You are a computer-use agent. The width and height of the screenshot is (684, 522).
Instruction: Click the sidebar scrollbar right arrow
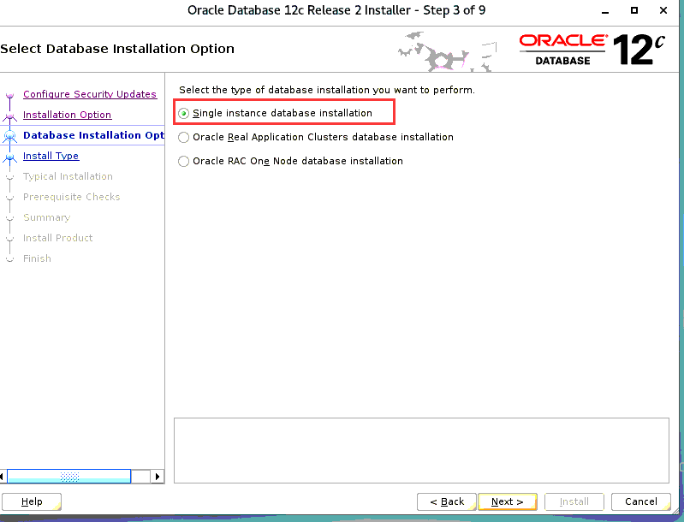point(158,477)
